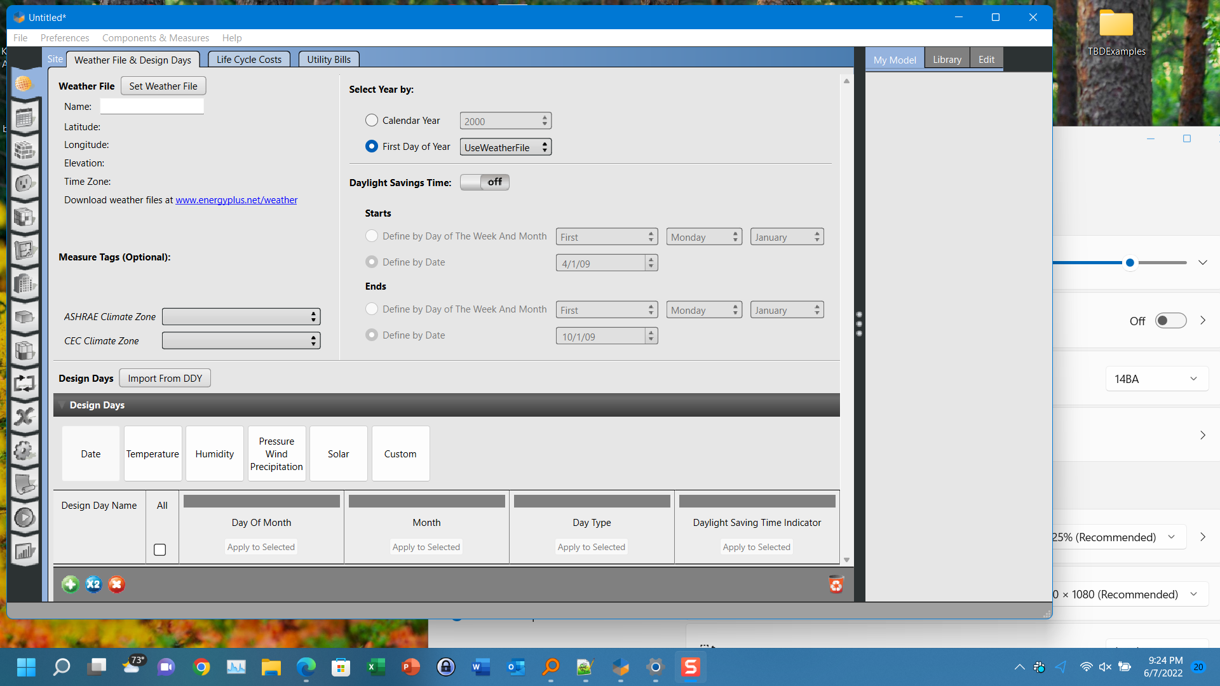This screenshot has height=686, width=1220.
Task: Turn on Daylight Savings Time switch
Action: click(484, 182)
